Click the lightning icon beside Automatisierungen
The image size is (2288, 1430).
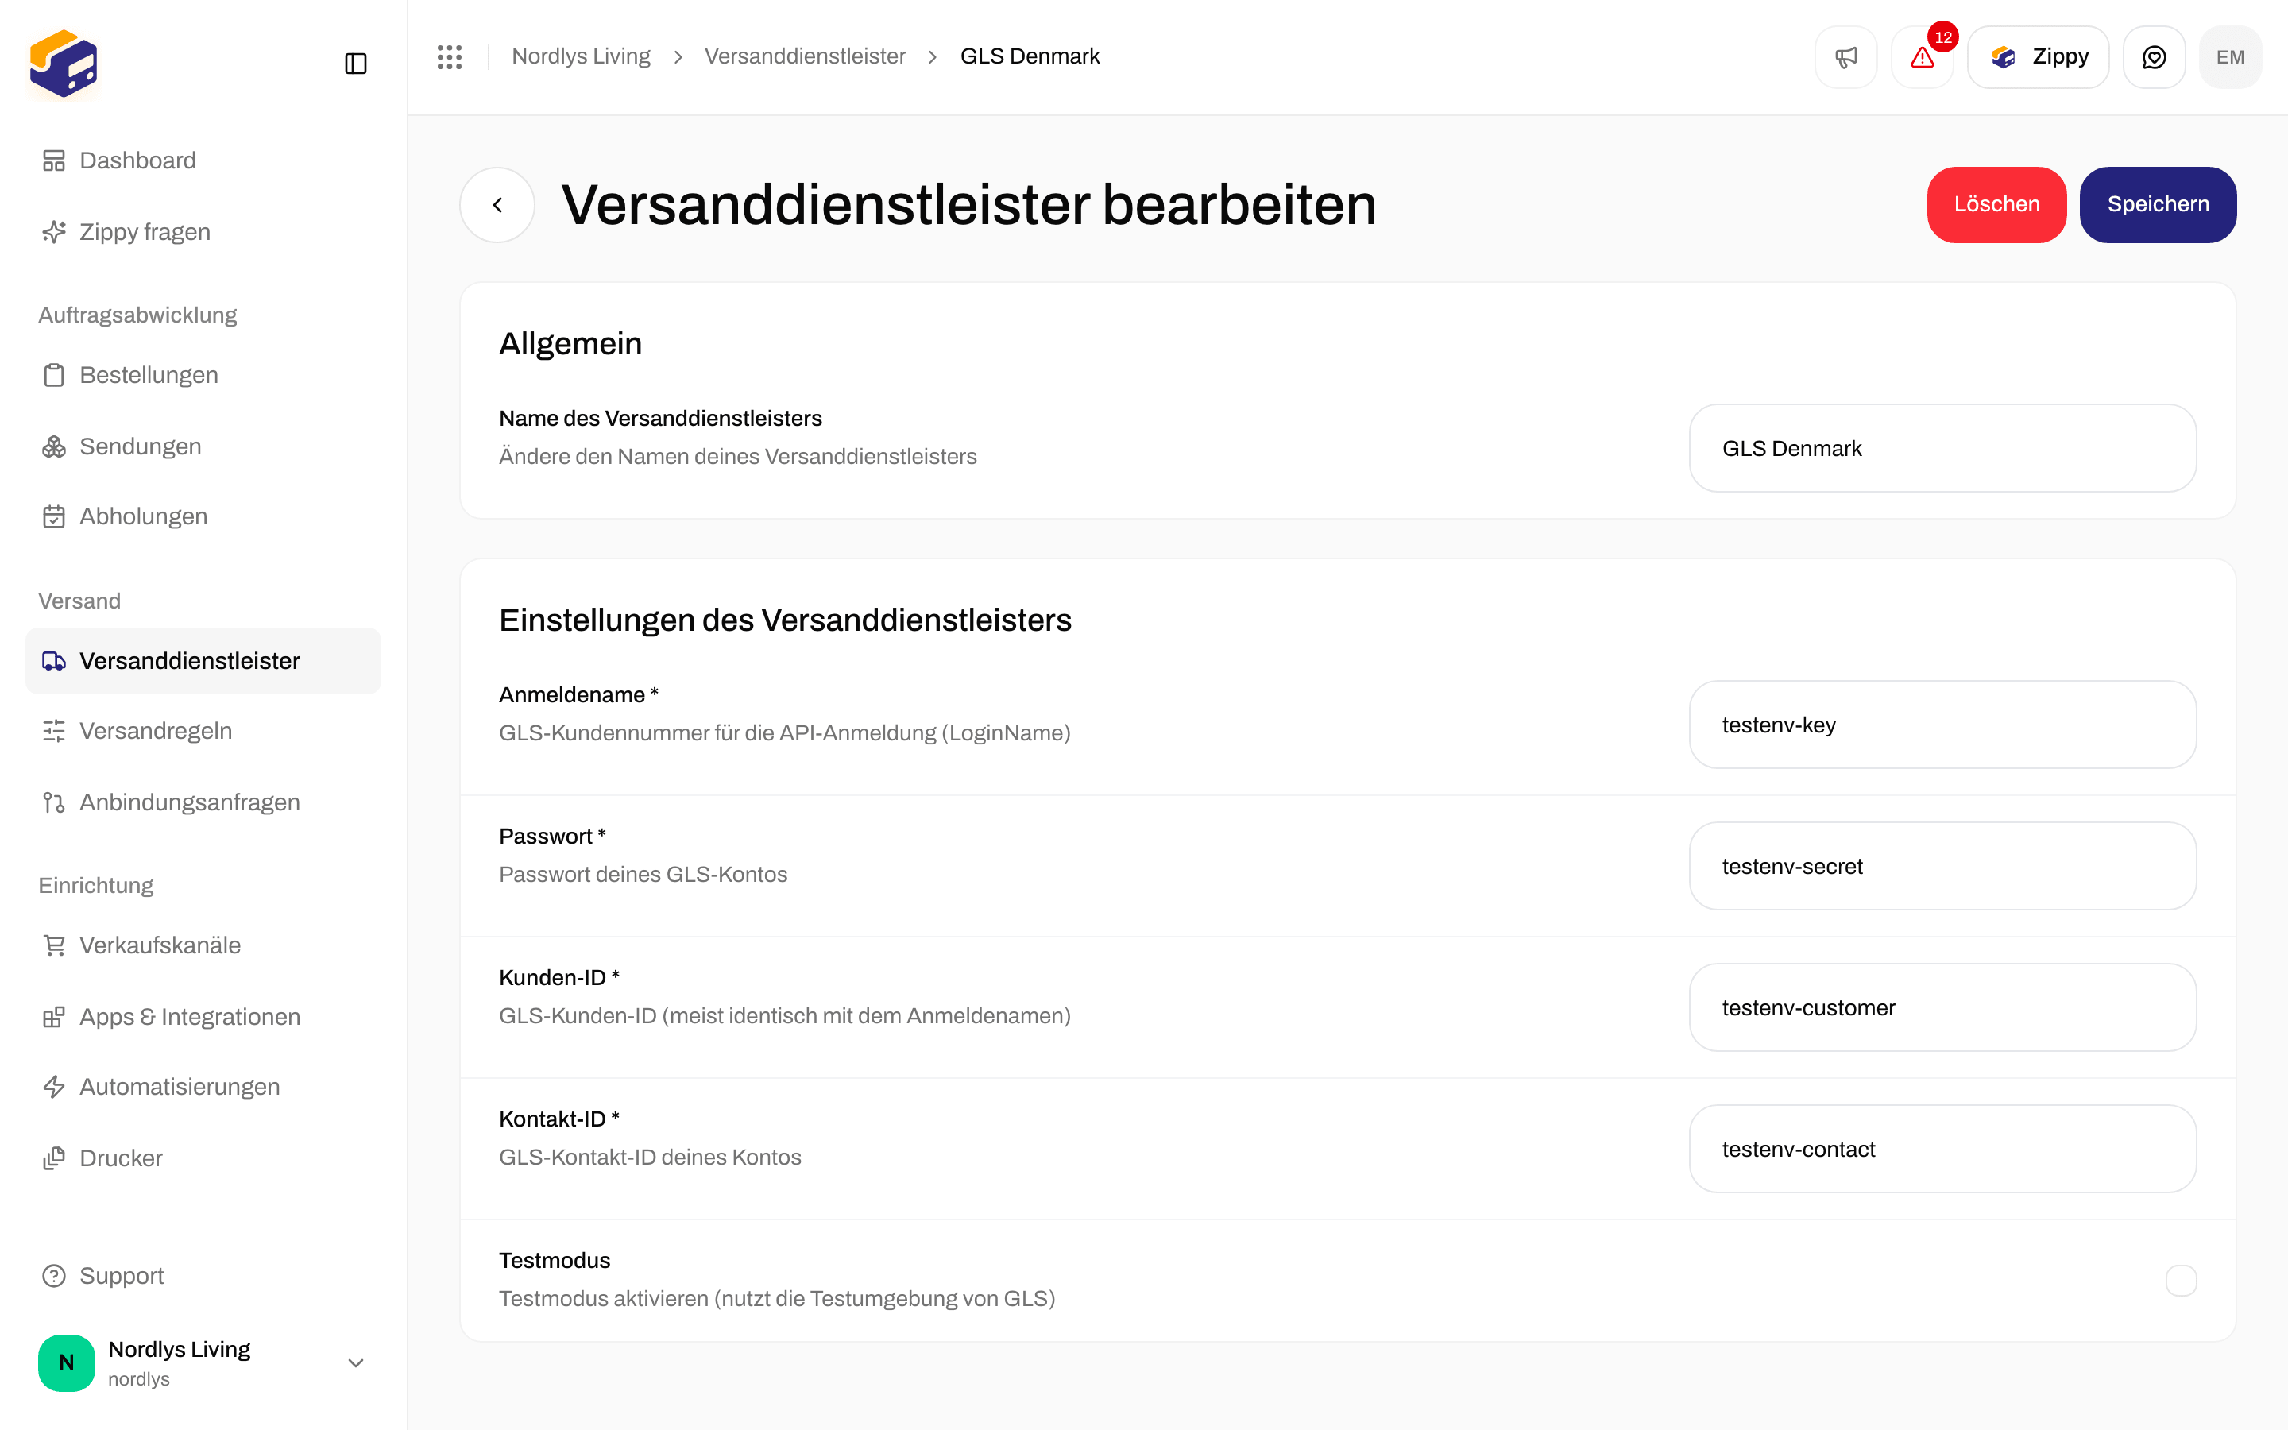54,1087
